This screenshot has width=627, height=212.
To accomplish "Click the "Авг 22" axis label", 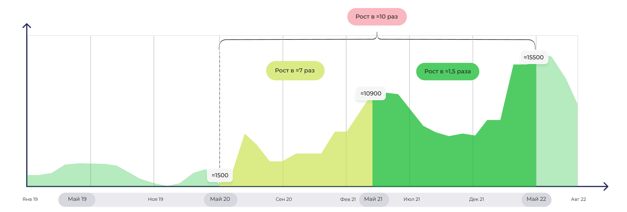I will (578, 199).
